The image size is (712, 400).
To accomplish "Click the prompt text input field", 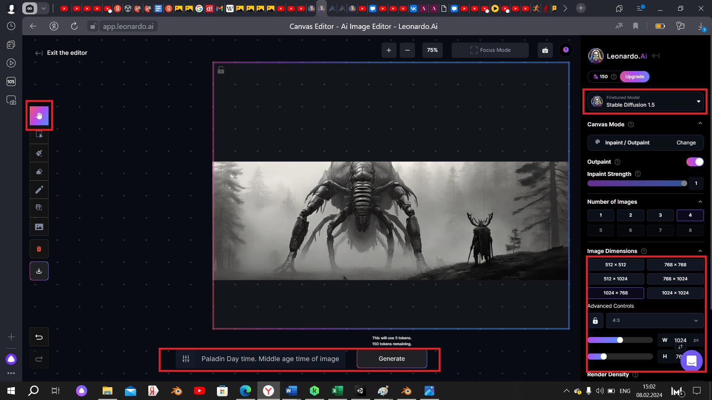I will click(270, 359).
